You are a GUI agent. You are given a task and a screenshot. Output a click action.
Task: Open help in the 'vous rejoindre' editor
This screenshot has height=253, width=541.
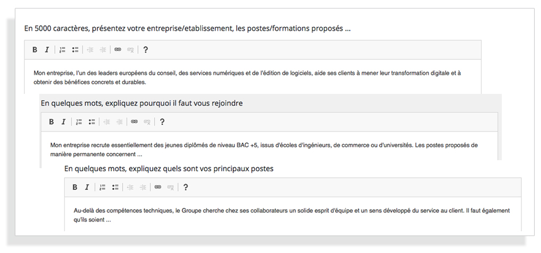click(x=162, y=122)
